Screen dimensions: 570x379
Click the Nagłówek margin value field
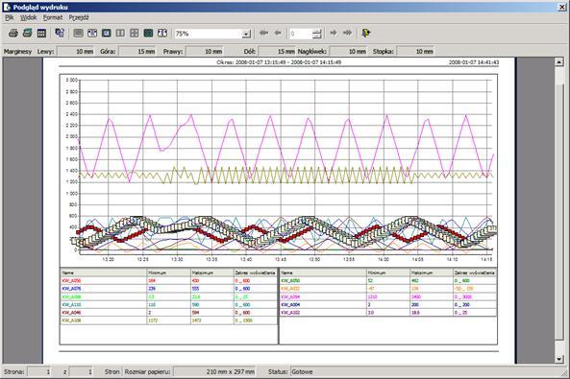[348, 52]
